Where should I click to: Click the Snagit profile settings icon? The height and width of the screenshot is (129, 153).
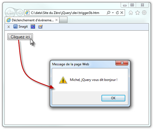40,27
